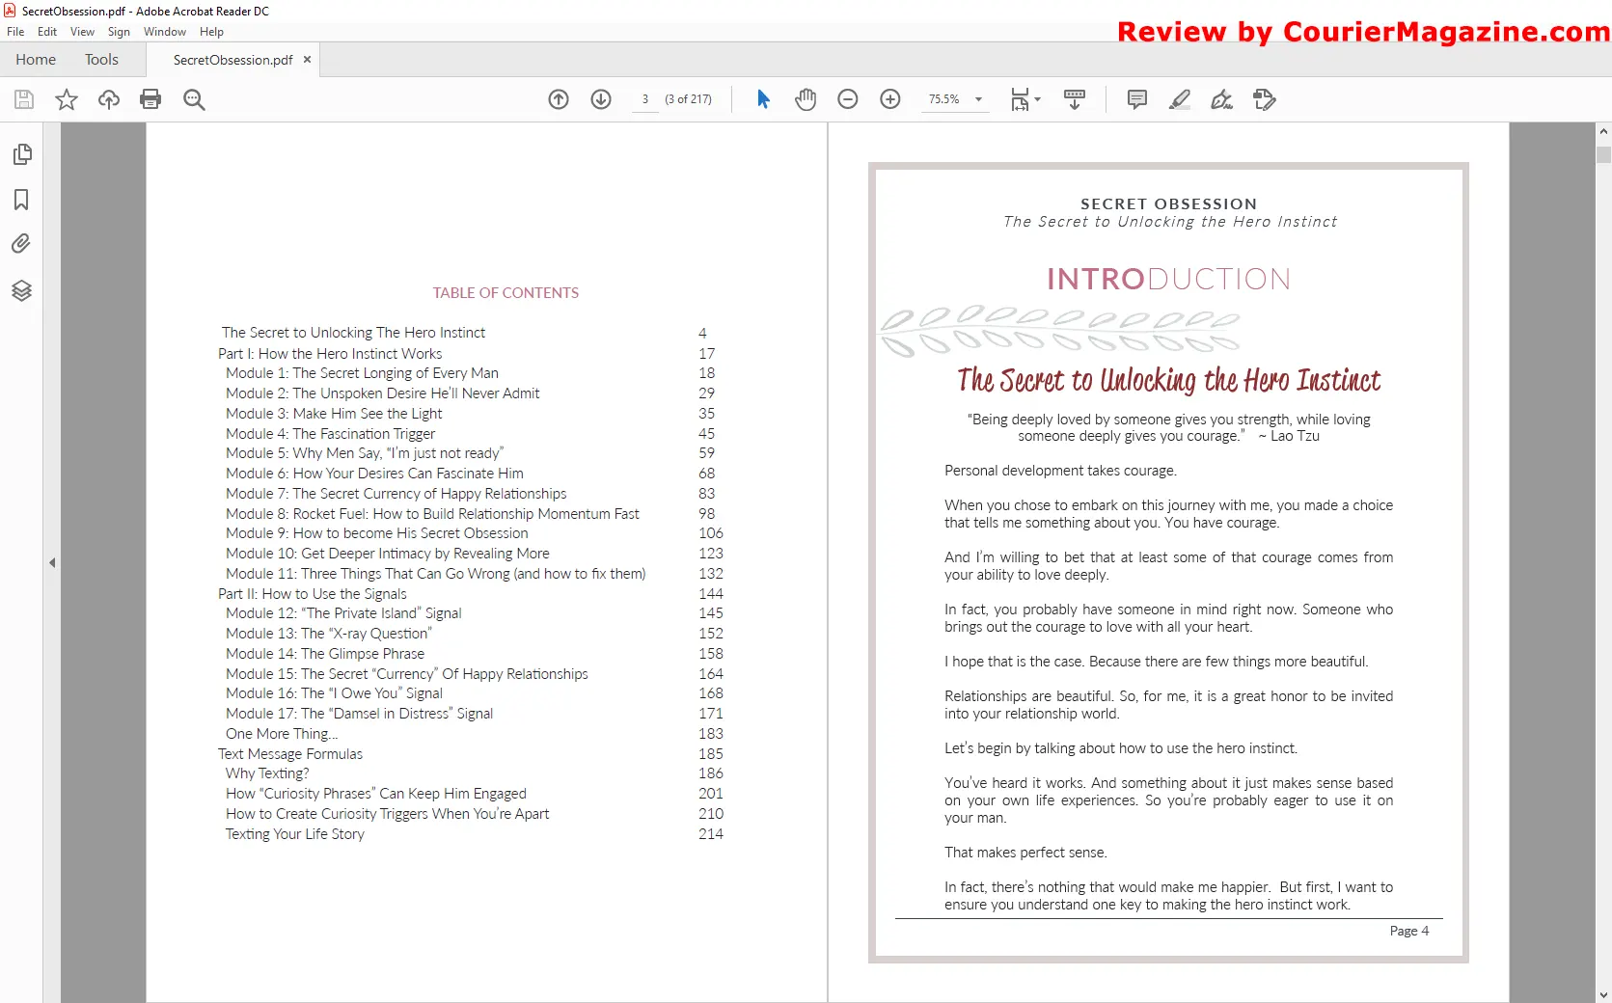Add file to starred with star icon
1612x1003 pixels.
(67, 99)
